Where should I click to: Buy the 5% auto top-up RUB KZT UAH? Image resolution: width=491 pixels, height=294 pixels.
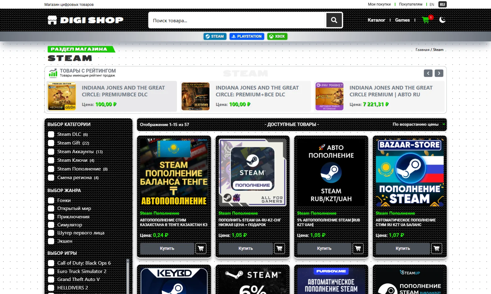click(x=324, y=248)
